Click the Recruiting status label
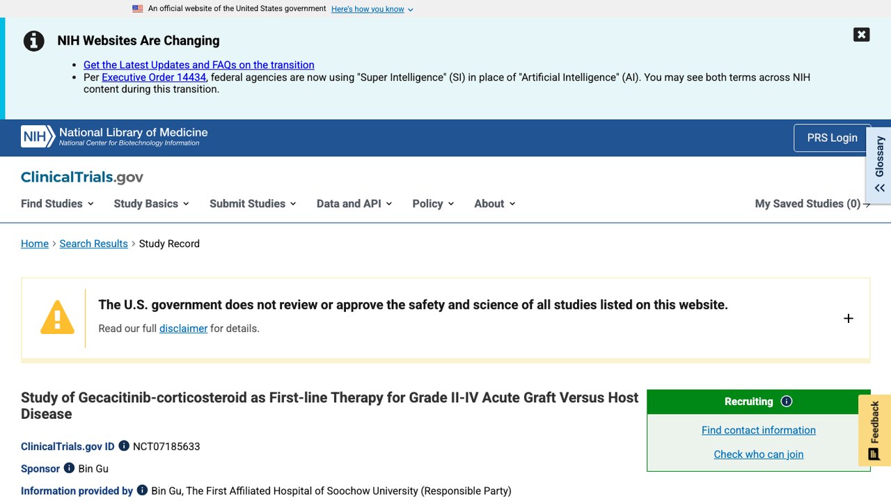891x501 pixels. (748, 401)
